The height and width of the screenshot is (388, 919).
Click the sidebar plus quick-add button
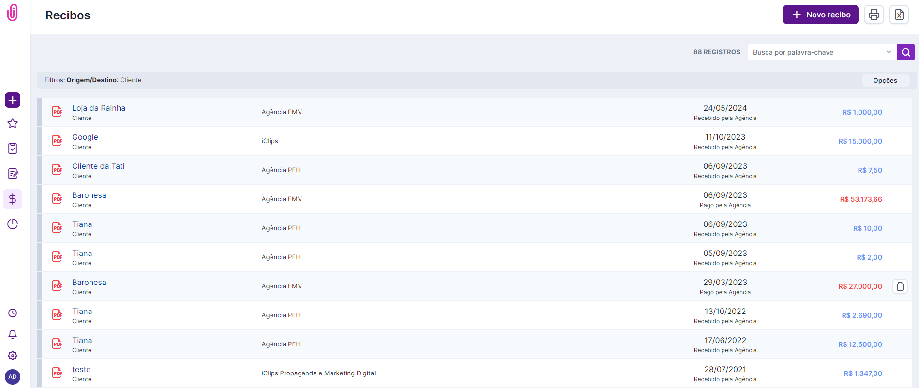13,100
